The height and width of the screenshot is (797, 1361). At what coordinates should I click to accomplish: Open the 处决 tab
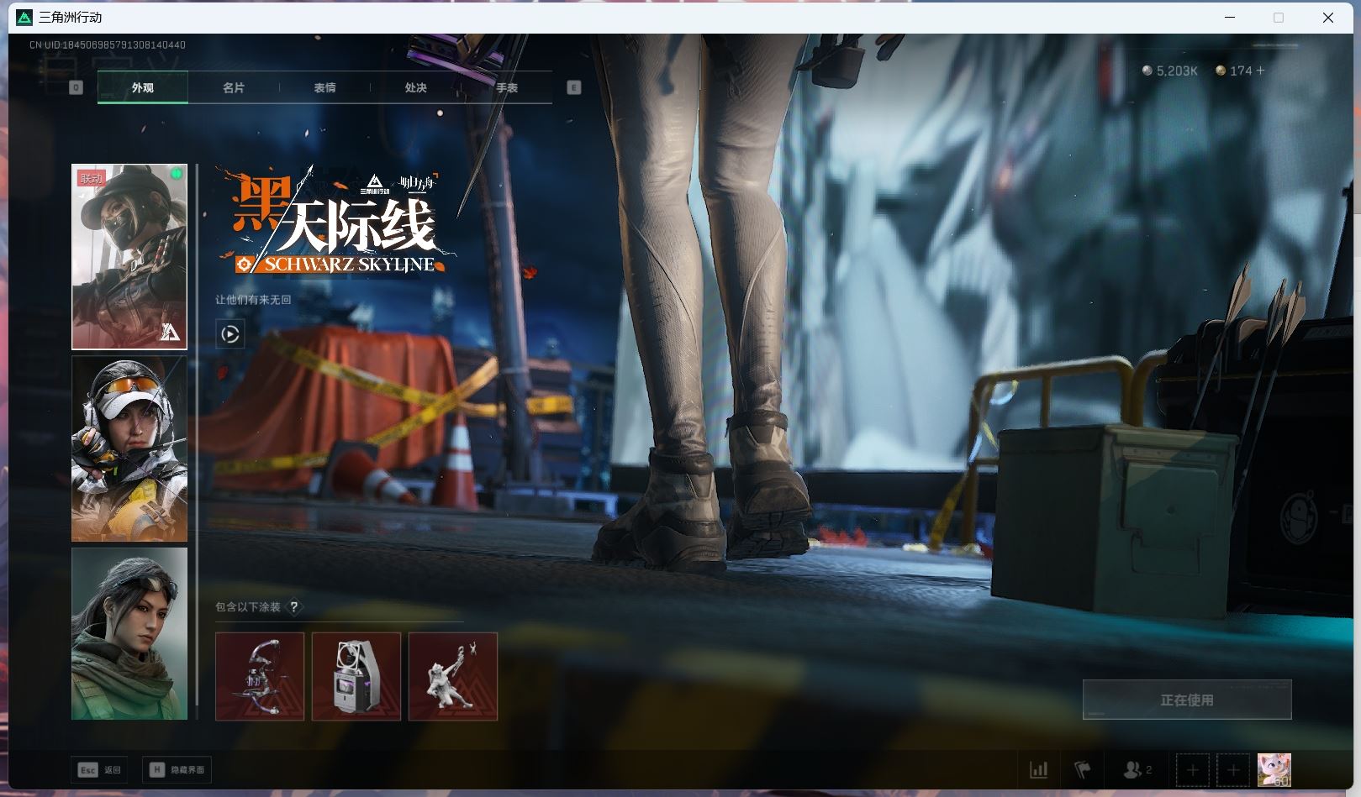click(x=416, y=87)
